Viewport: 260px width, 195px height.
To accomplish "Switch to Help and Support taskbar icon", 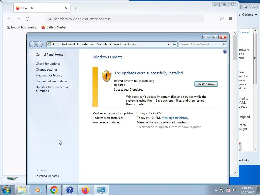I will point(70,190).
